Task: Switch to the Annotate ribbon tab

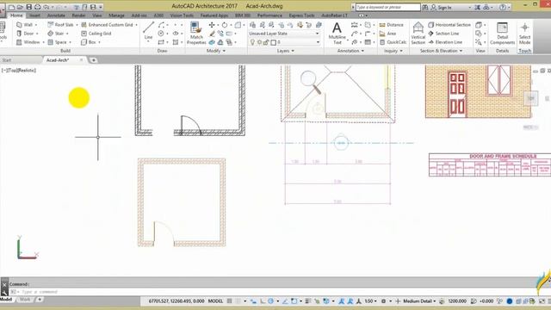Action: click(x=56, y=15)
